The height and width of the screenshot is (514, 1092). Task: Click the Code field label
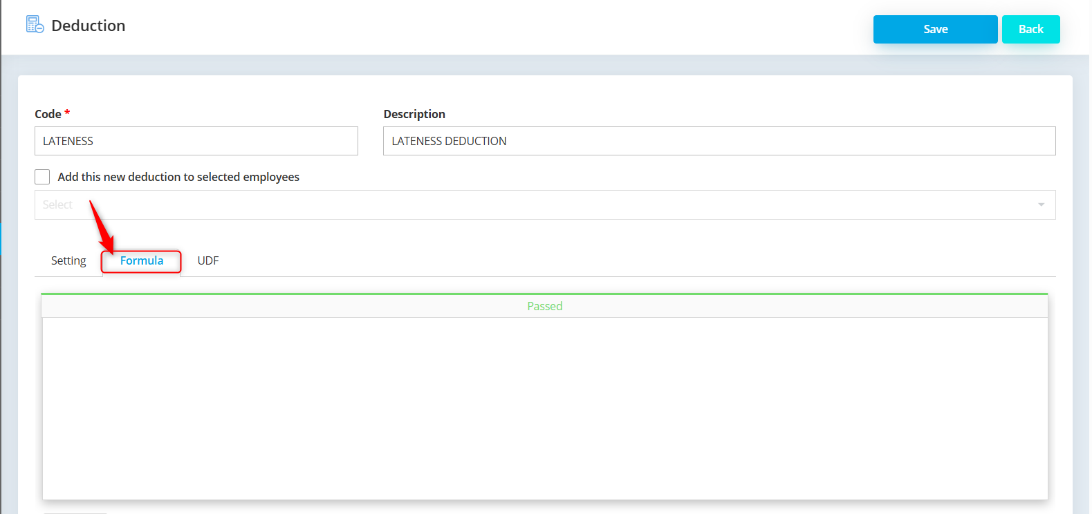[48, 114]
